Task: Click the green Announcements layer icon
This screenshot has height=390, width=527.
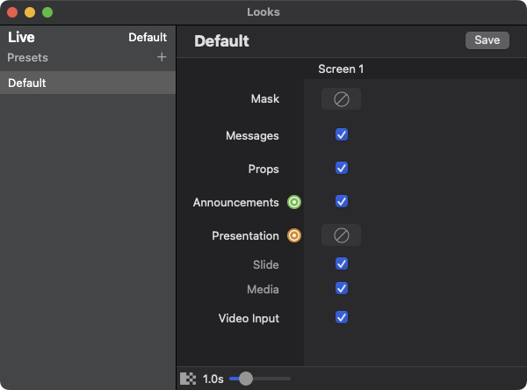Action: click(294, 203)
